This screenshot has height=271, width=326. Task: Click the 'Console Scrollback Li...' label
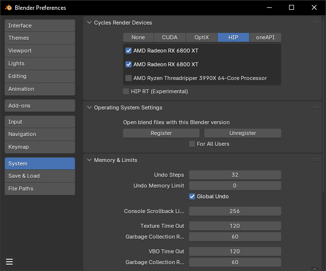[154, 211]
